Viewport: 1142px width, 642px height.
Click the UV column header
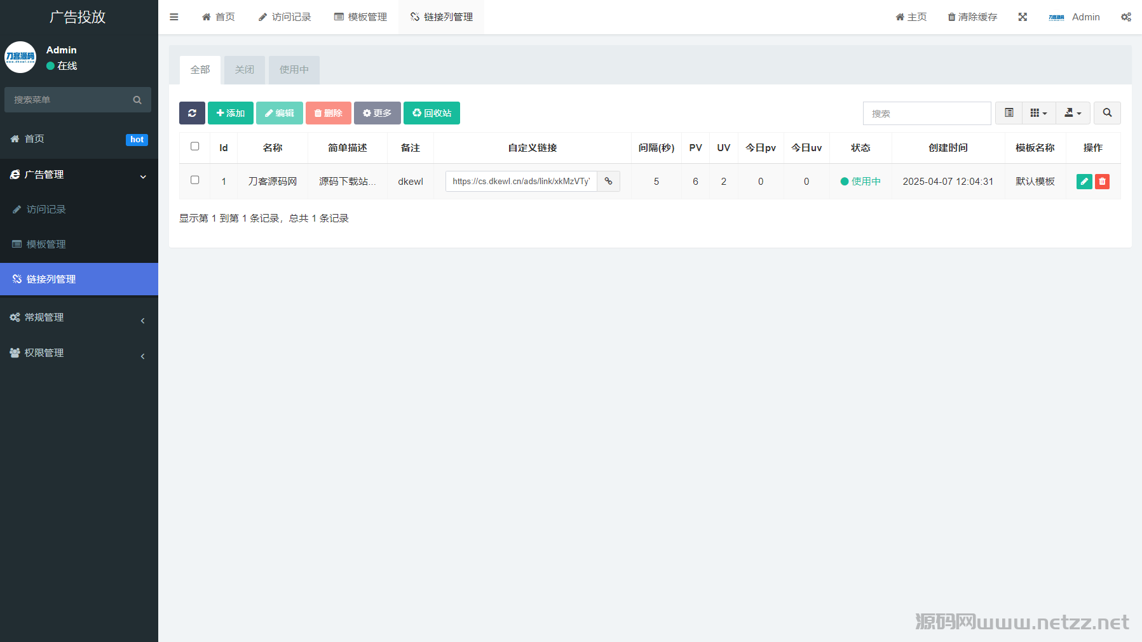point(724,148)
